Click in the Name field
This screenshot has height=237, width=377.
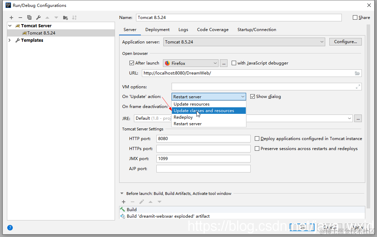coord(239,18)
